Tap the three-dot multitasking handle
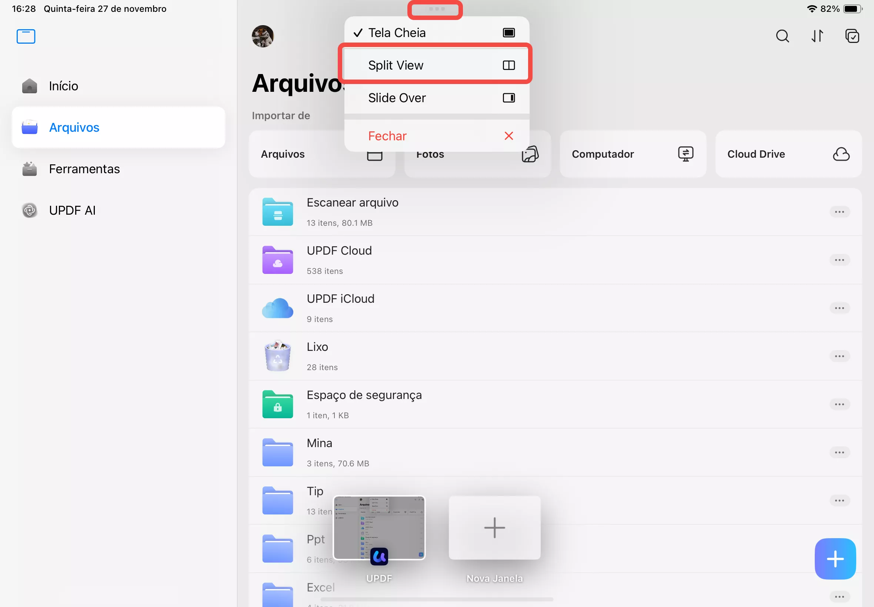Screen dimensions: 874x607 436,9
